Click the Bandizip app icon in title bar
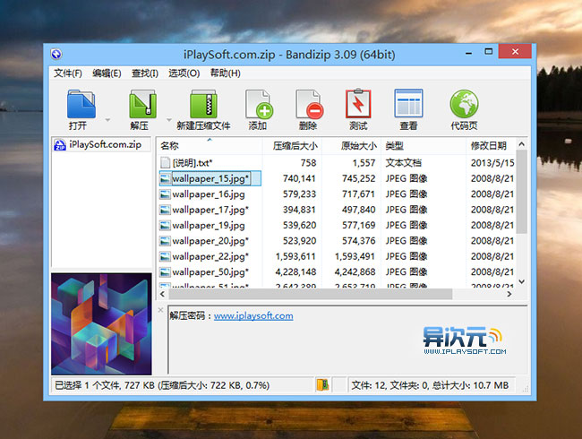Screen dimensions: 582x439 tap(56, 55)
